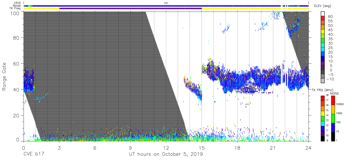Click the x-axis tick label '24'
This screenshot has width=347, height=160.
click(308, 148)
